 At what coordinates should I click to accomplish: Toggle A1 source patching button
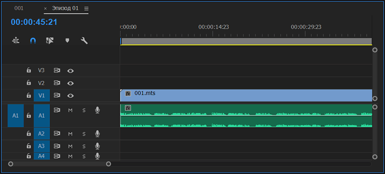[x=15, y=115]
